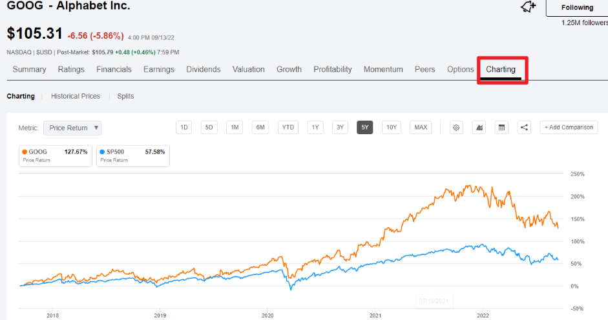Click the 57.58% SP500 return value
Image resolution: width=608 pixels, height=320 pixels.
[155, 152]
